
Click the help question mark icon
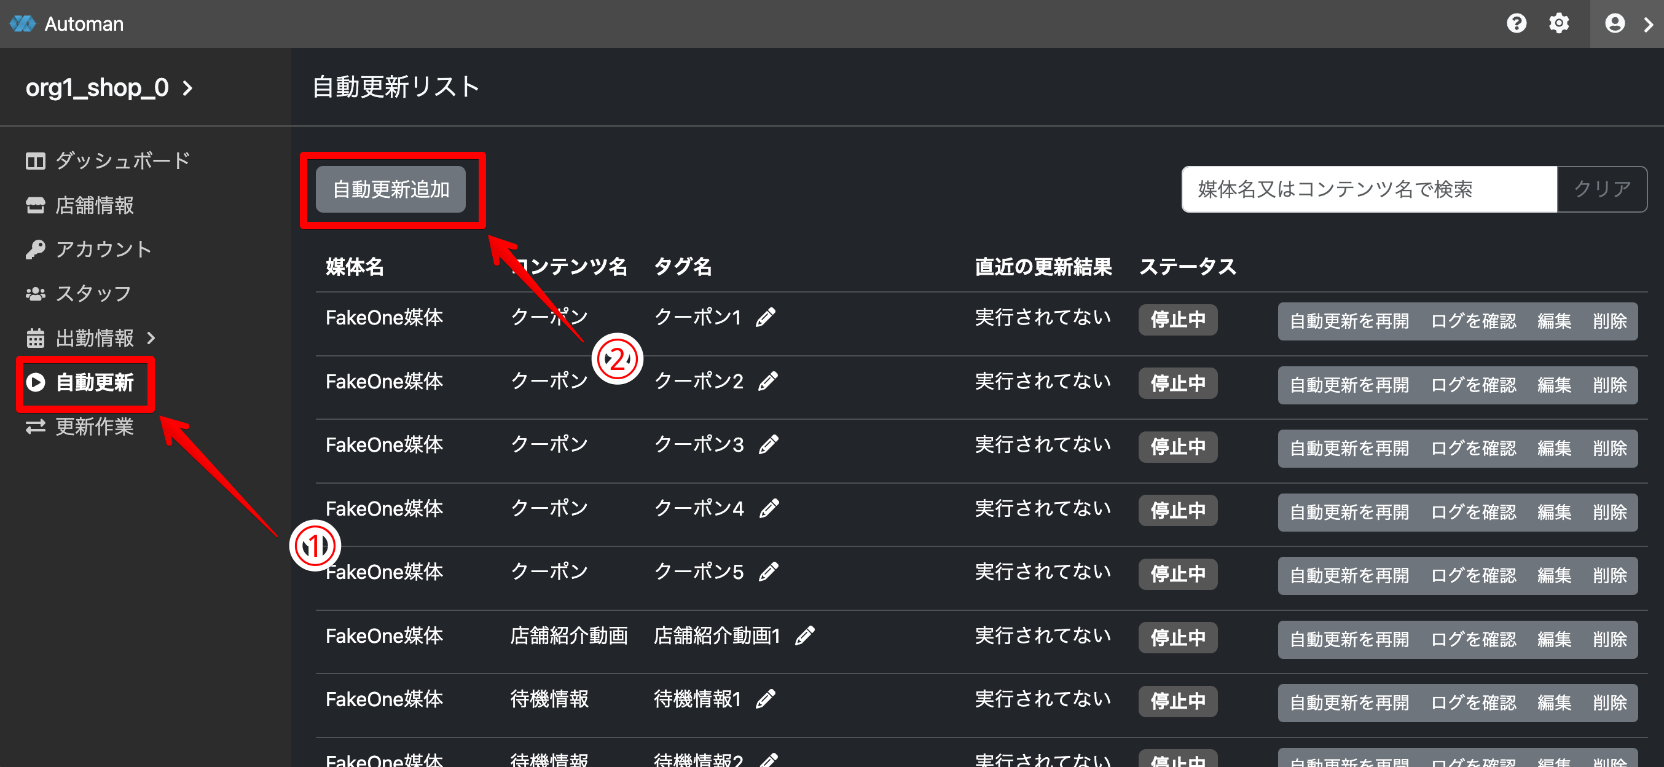tap(1516, 24)
